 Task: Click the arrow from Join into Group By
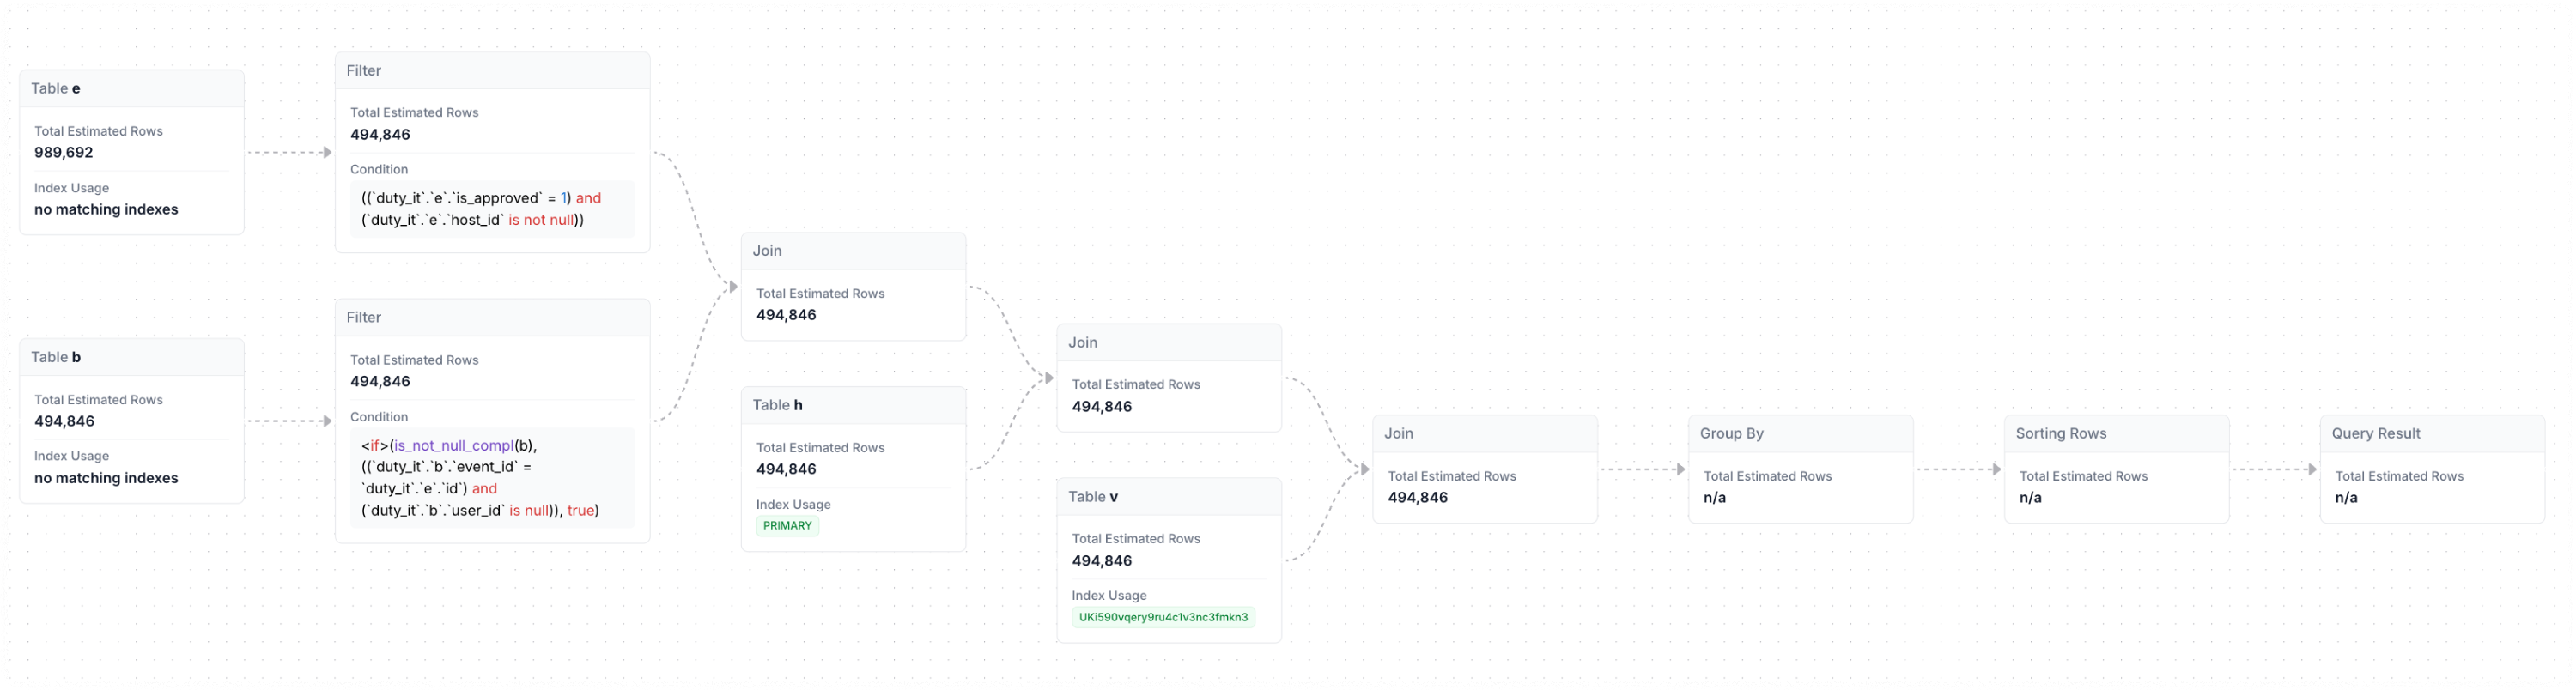click(1642, 469)
